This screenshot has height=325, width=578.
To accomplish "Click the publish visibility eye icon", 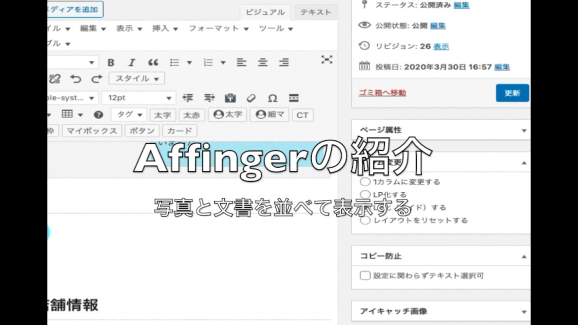I will coord(364,25).
